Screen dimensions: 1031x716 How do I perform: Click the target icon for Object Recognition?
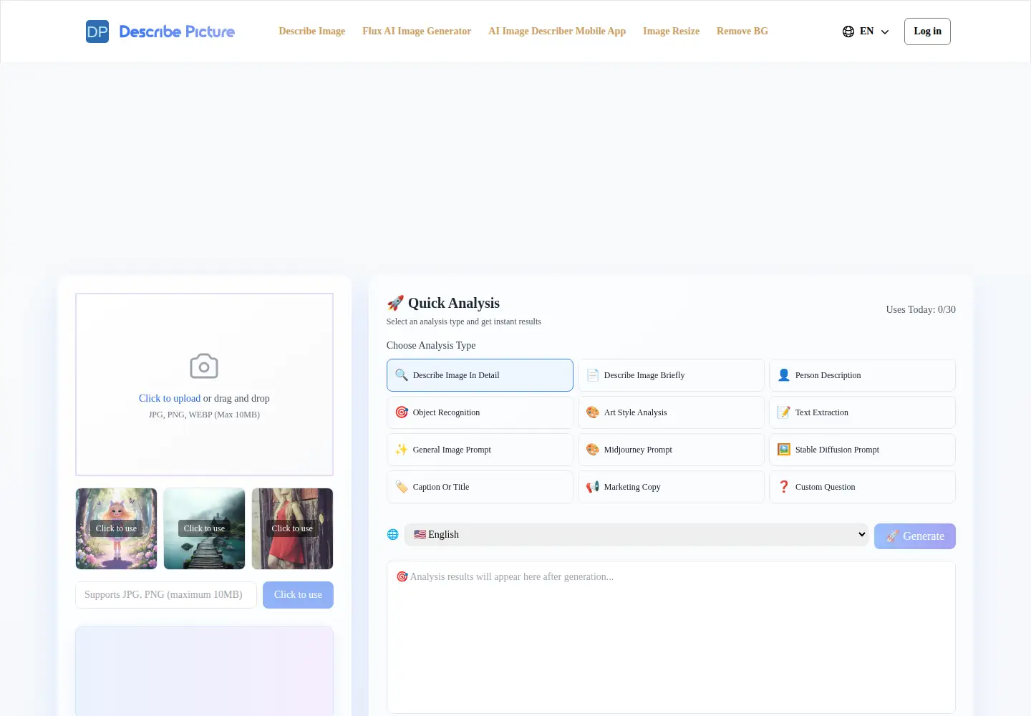coord(402,412)
